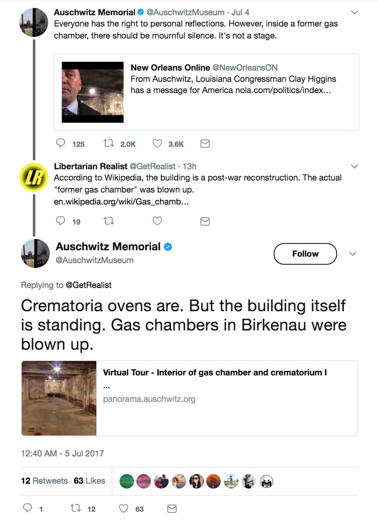View the list of 63 Likes

coord(89,481)
